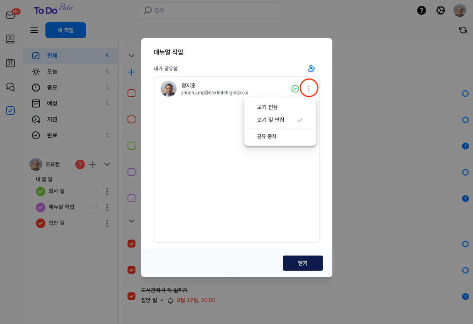
Task: Open the calendar icon in left rail
Action: click(x=10, y=63)
